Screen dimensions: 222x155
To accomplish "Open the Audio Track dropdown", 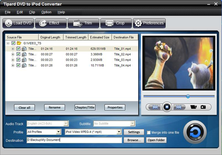I will [x=66, y=124].
